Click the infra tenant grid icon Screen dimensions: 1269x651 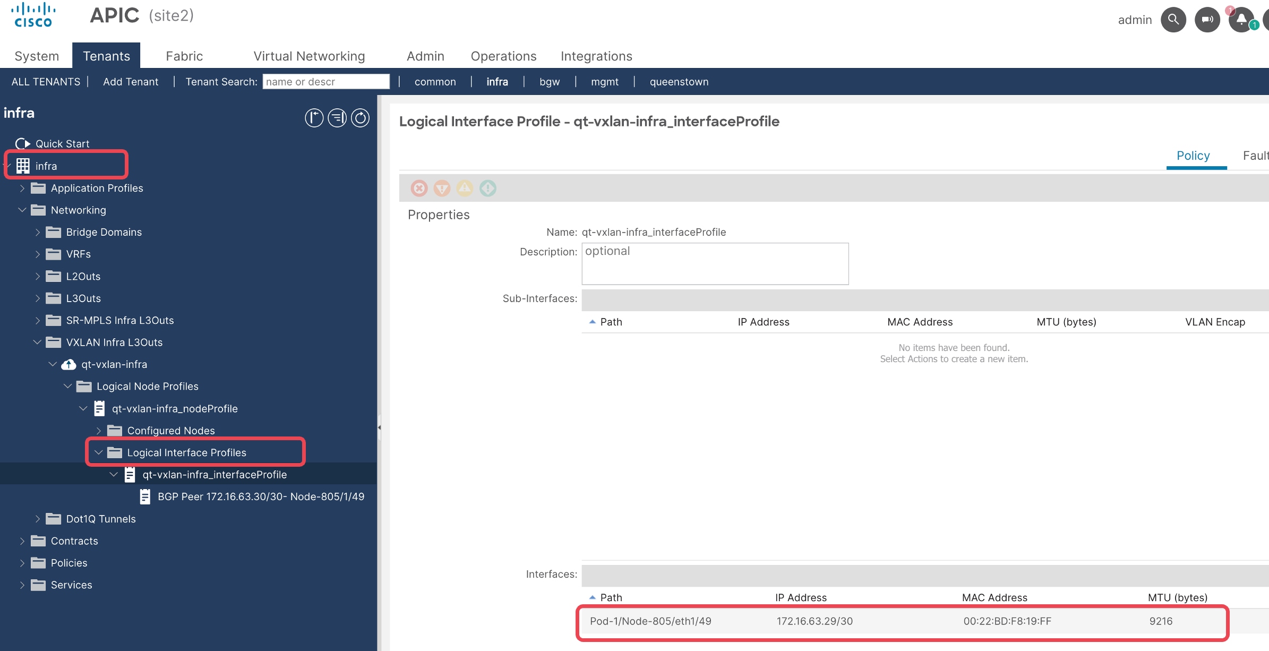point(23,166)
